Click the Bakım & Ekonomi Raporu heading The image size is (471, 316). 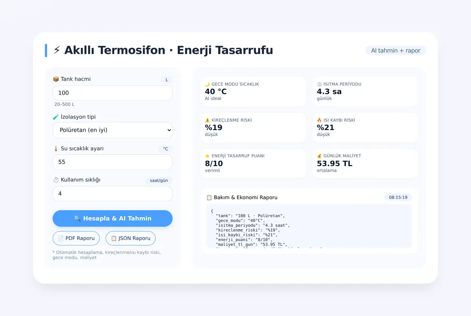click(246, 198)
